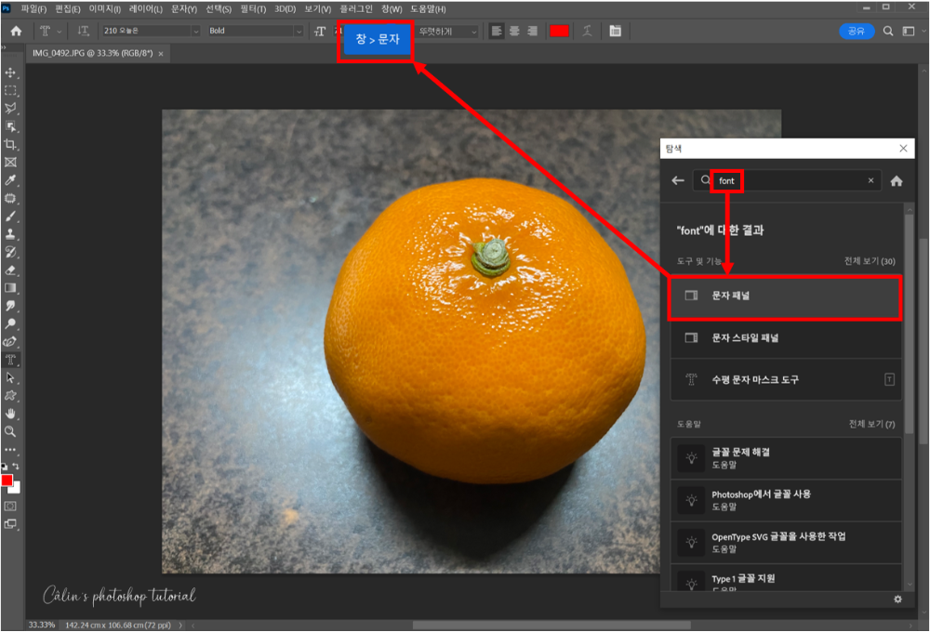Open the Create Warped Text icon
This screenshot has height=632, width=930.
coord(587,31)
